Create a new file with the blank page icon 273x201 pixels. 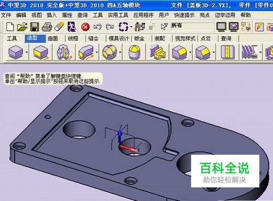pos(10,27)
